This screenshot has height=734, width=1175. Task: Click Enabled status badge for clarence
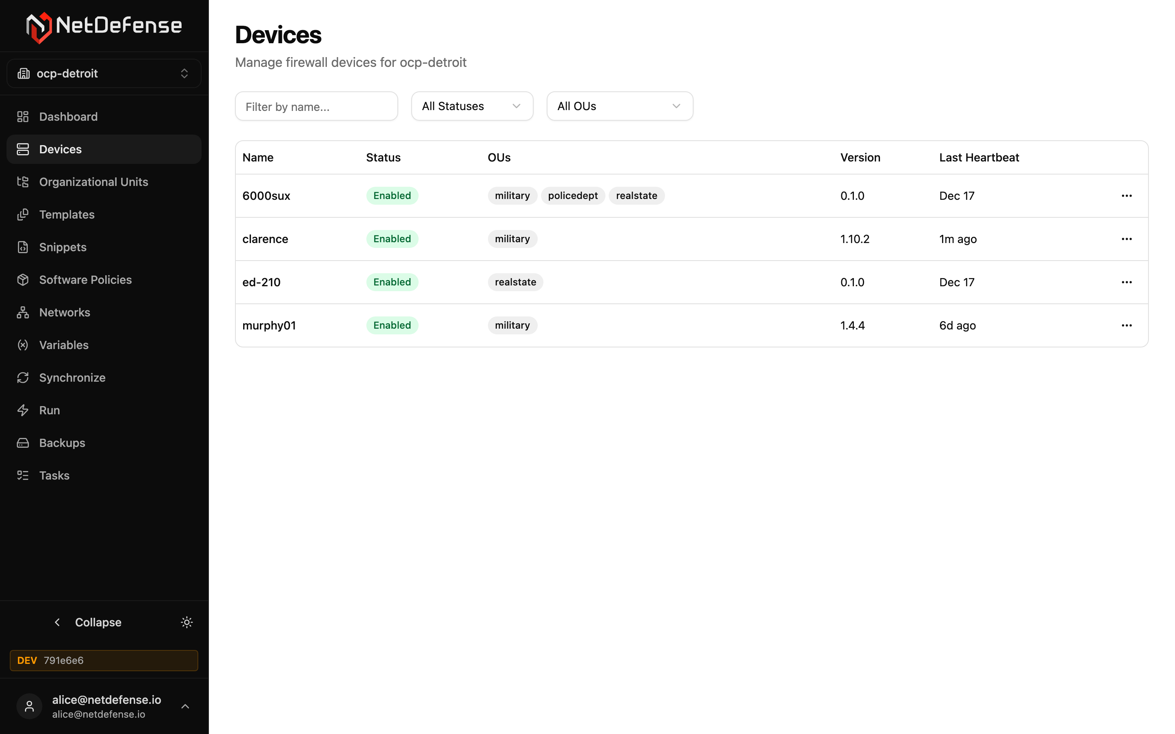click(392, 239)
